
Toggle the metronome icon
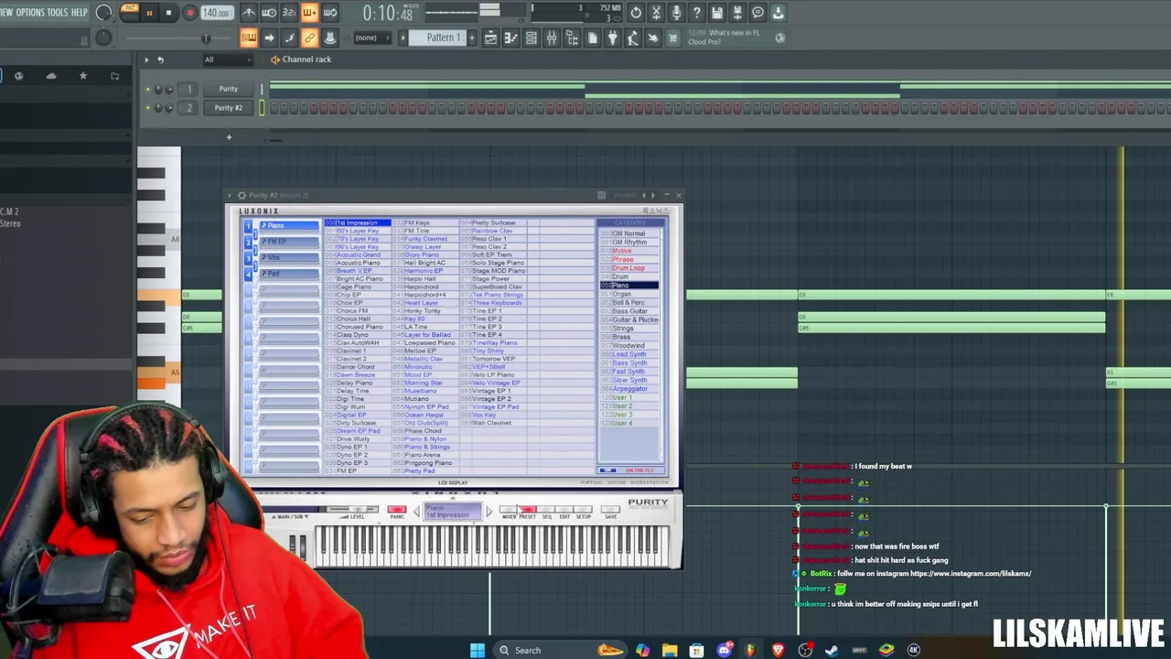point(249,13)
